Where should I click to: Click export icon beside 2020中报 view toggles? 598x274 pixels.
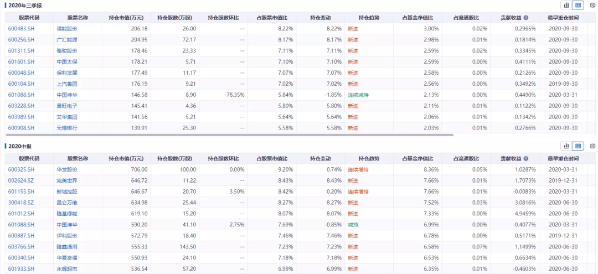coord(592,146)
